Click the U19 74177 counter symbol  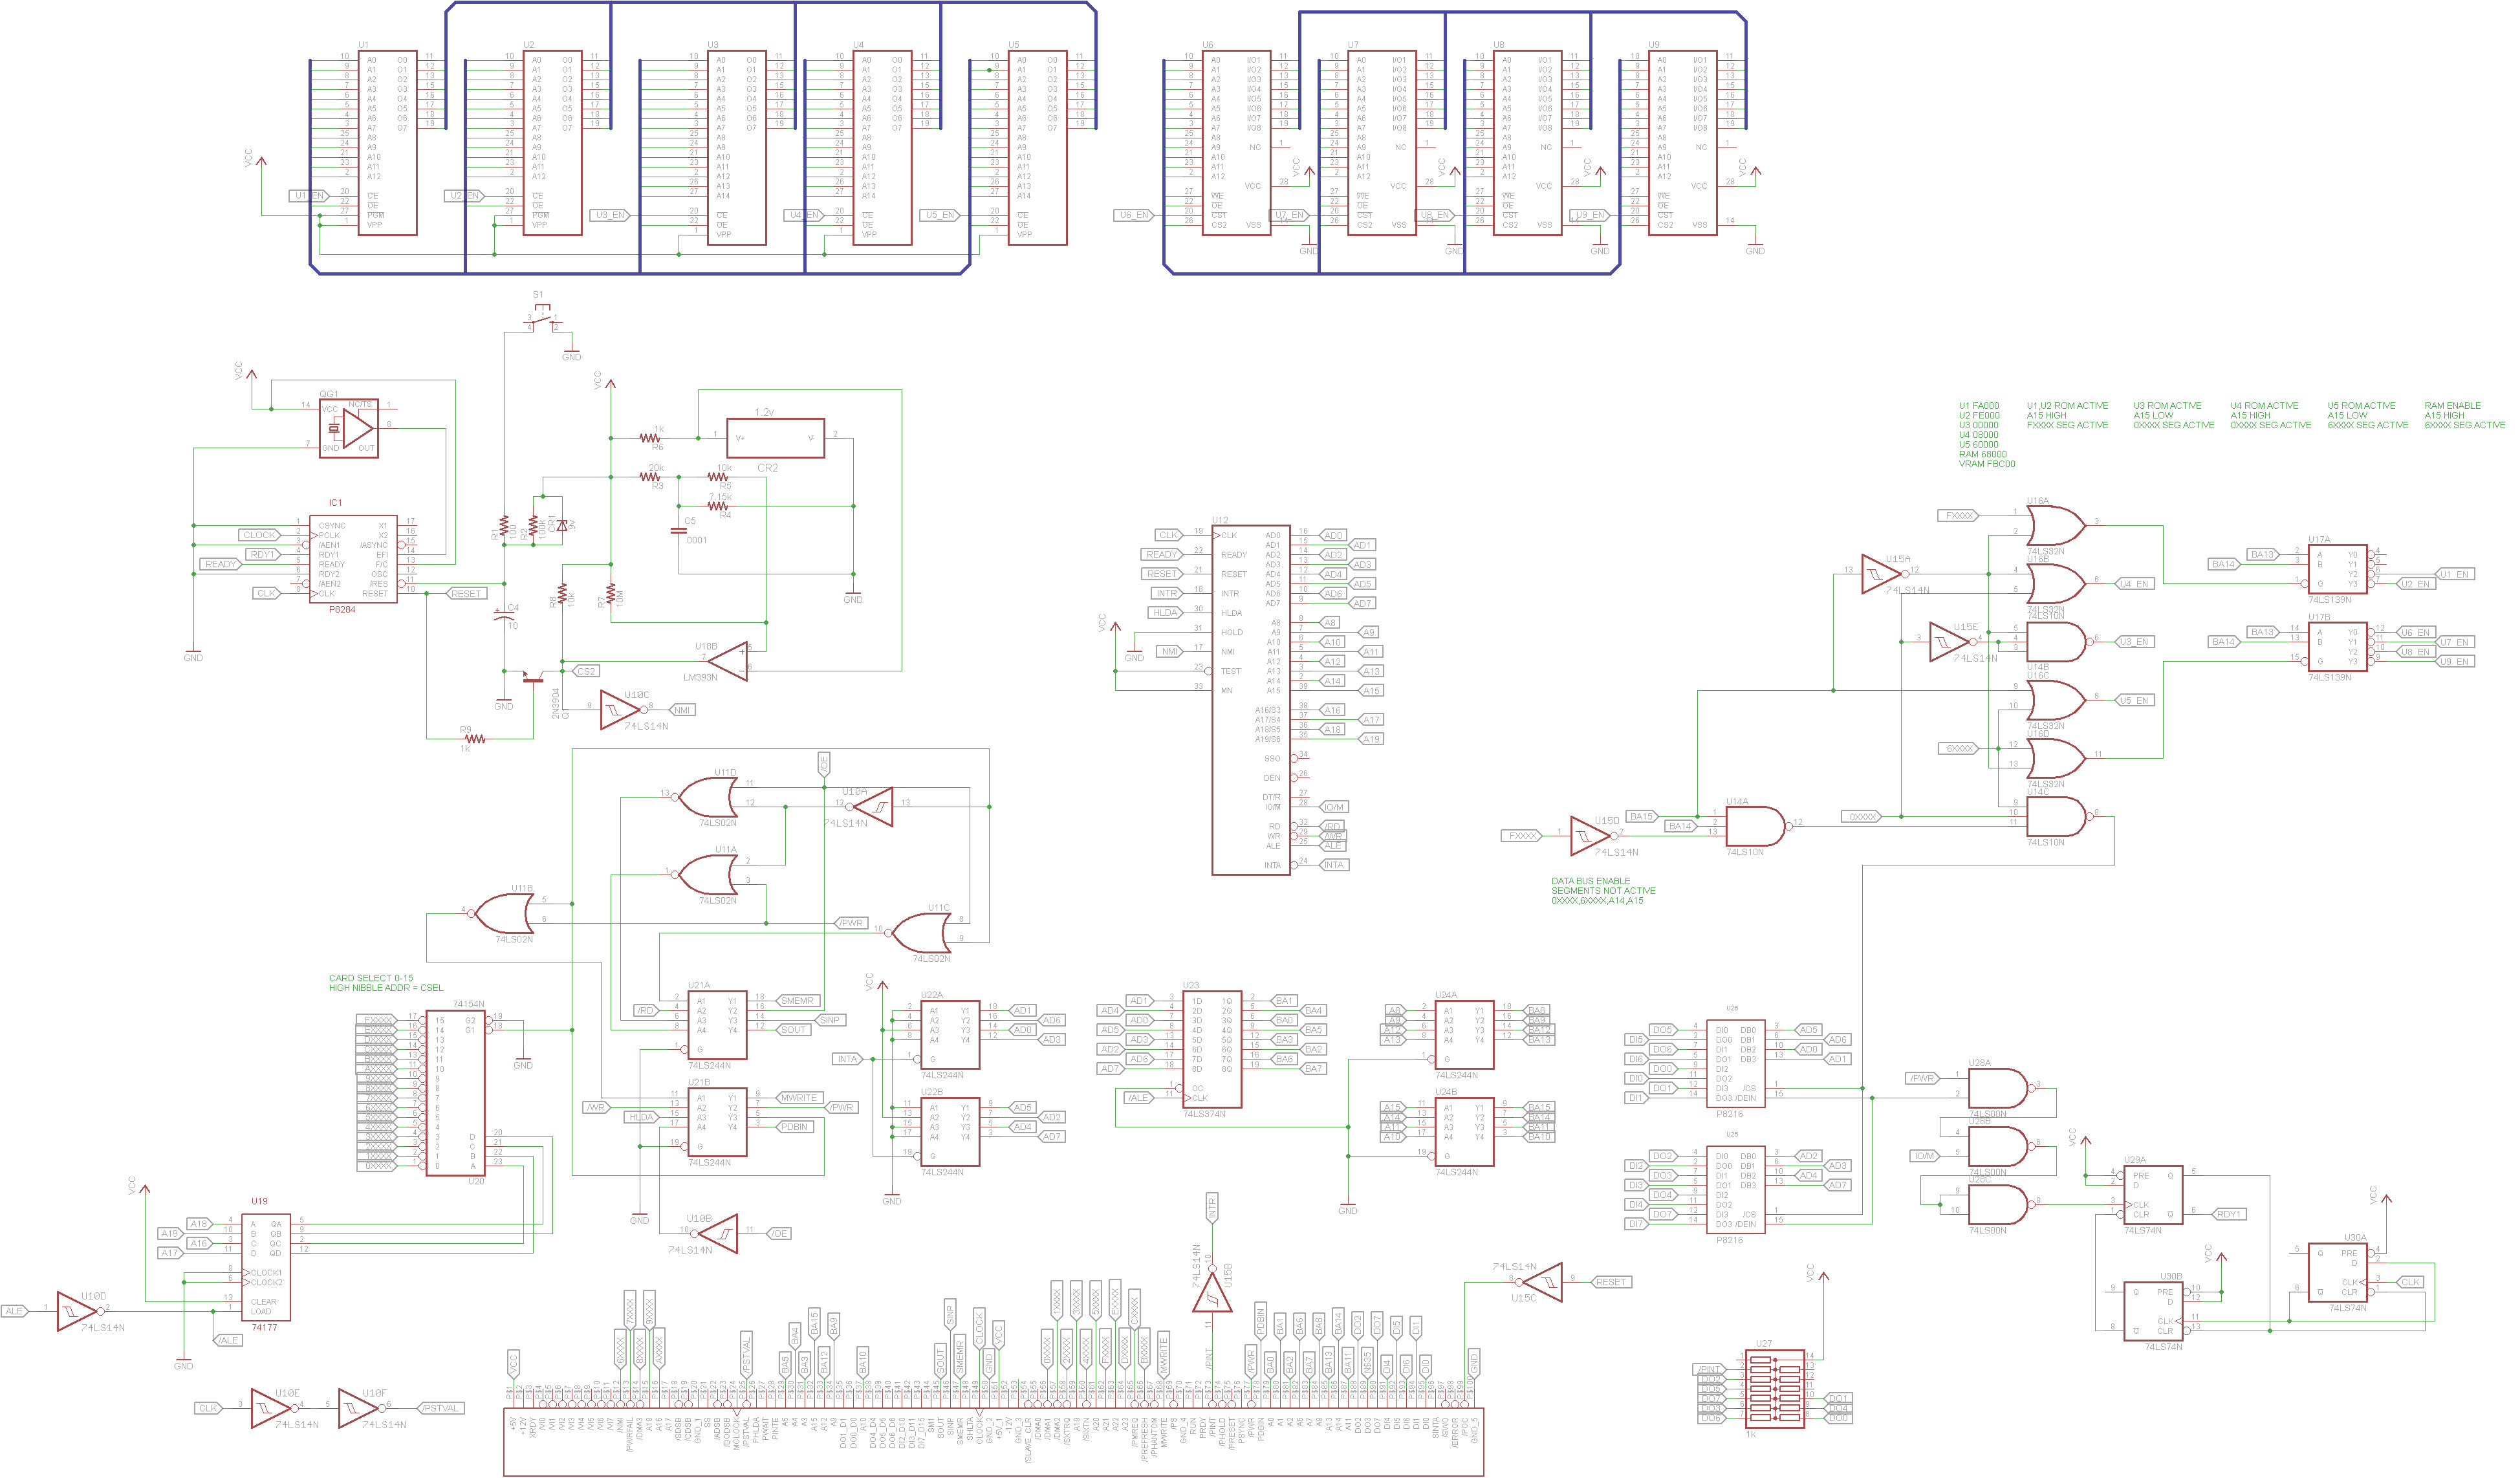(x=266, y=1268)
